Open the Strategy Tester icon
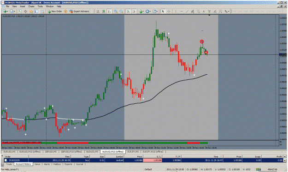 point(42,12)
